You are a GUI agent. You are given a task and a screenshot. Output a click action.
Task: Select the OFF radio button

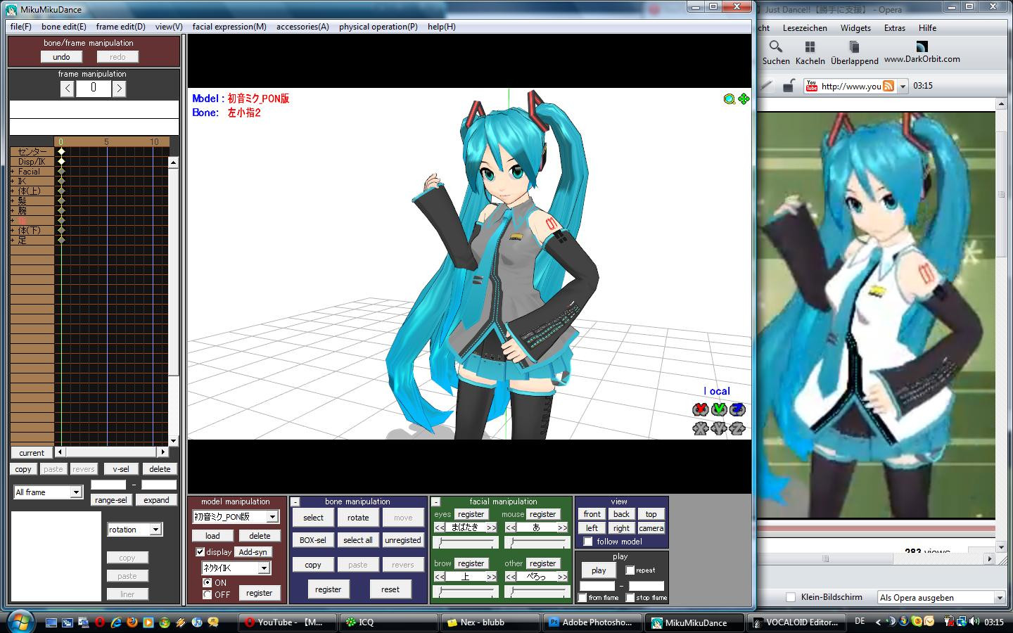(x=207, y=594)
